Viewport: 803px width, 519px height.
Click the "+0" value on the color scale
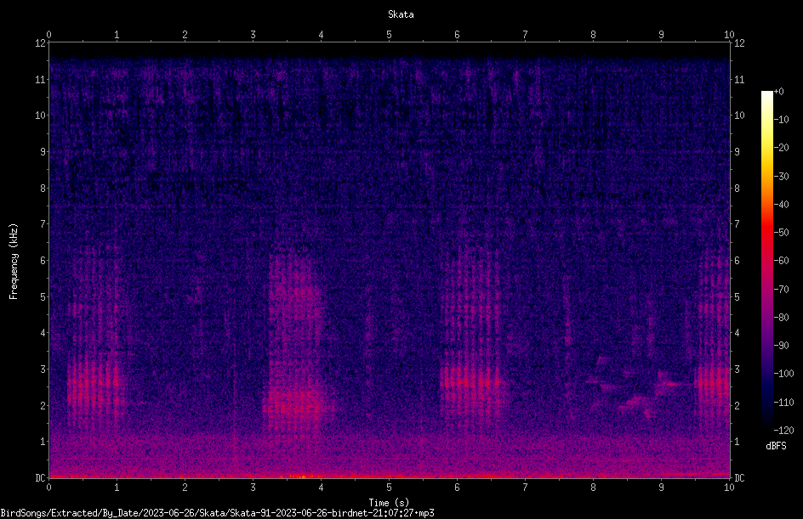point(778,92)
